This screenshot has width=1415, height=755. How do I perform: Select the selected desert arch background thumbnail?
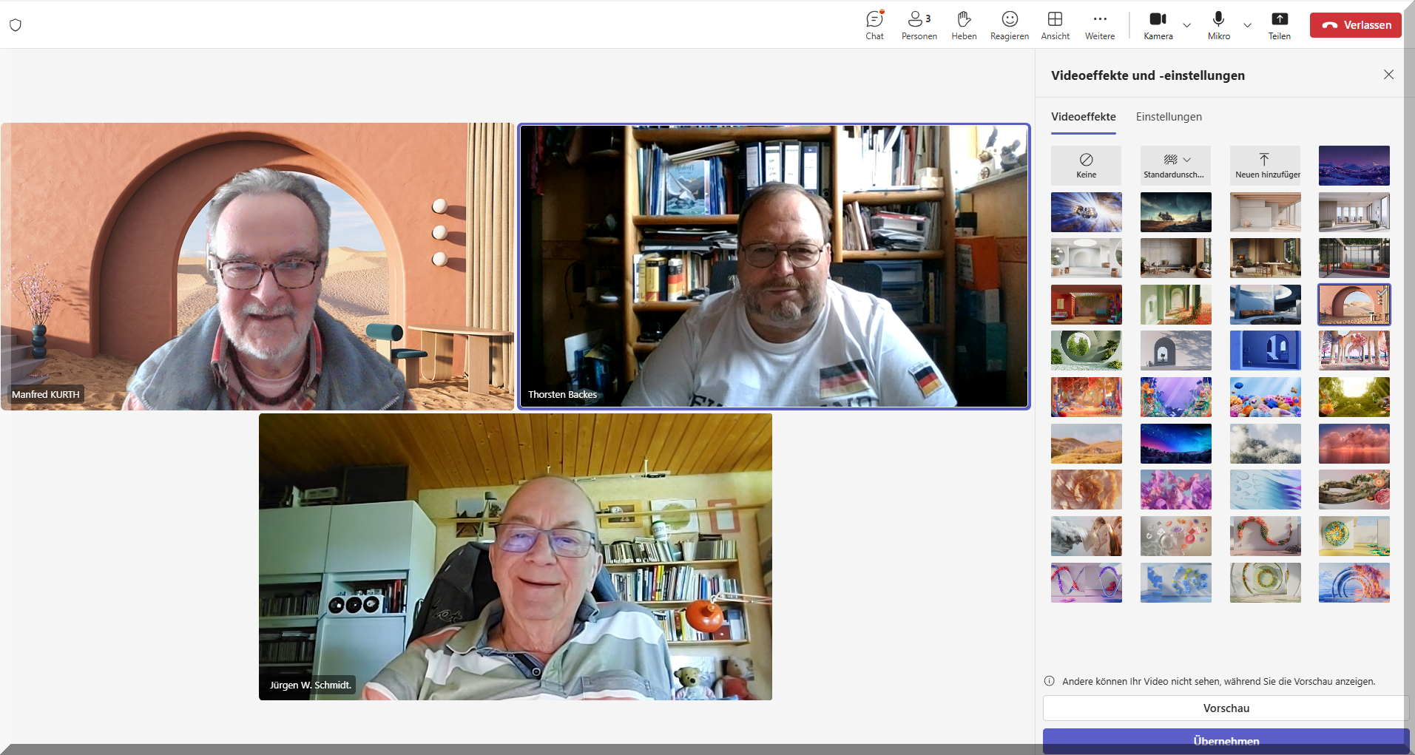(1354, 305)
